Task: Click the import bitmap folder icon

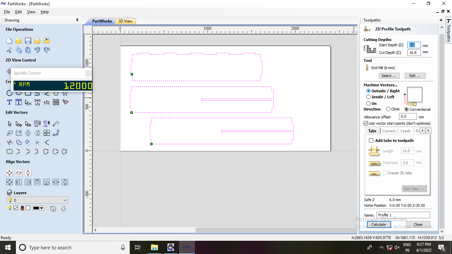Action: [x=47, y=41]
